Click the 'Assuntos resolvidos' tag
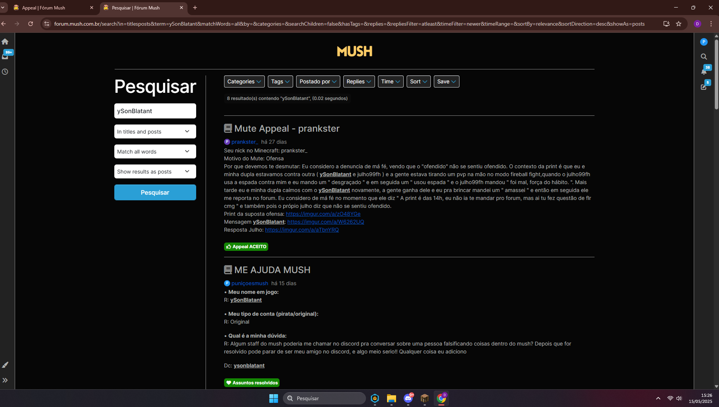The image size is (719, 407). tap(252, 383)
